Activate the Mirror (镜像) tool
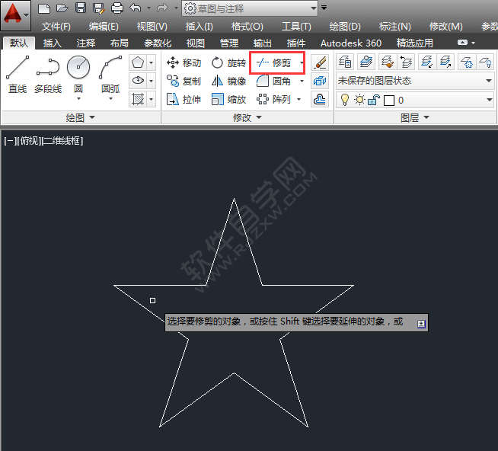 click(228, 82)
